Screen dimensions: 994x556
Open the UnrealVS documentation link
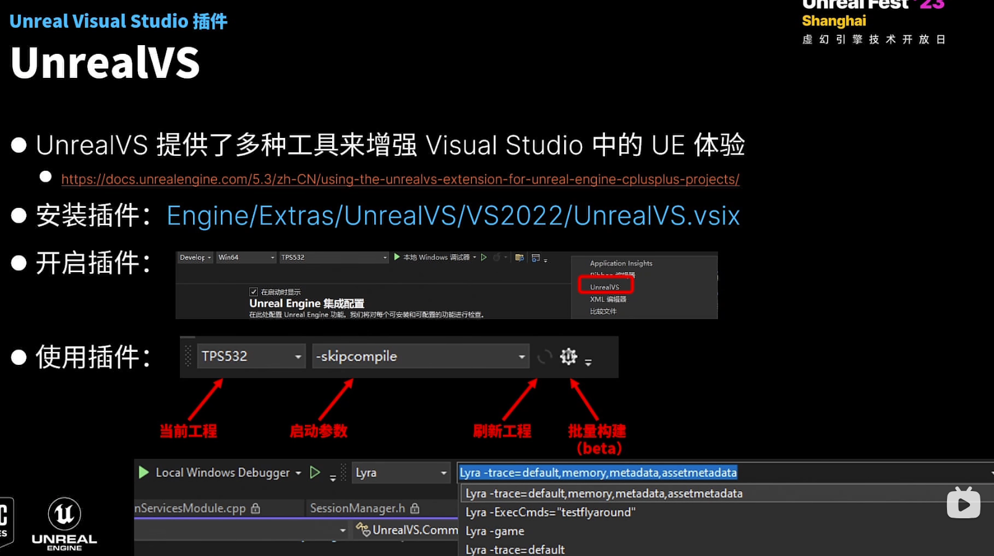click(400, 179)
